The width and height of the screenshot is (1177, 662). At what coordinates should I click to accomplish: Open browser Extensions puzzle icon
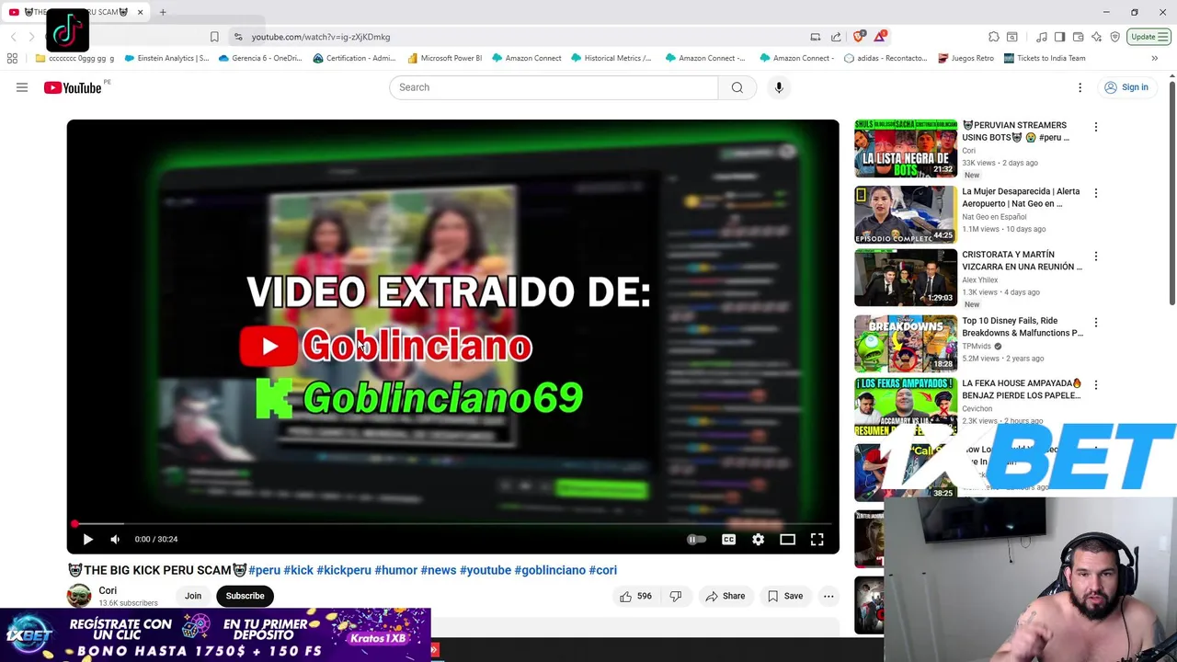(x=994, y=37)
